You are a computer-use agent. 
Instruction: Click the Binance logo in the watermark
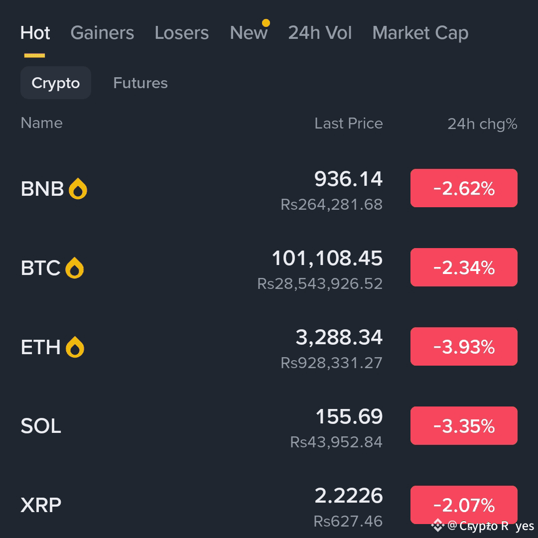tap(437, 525)
